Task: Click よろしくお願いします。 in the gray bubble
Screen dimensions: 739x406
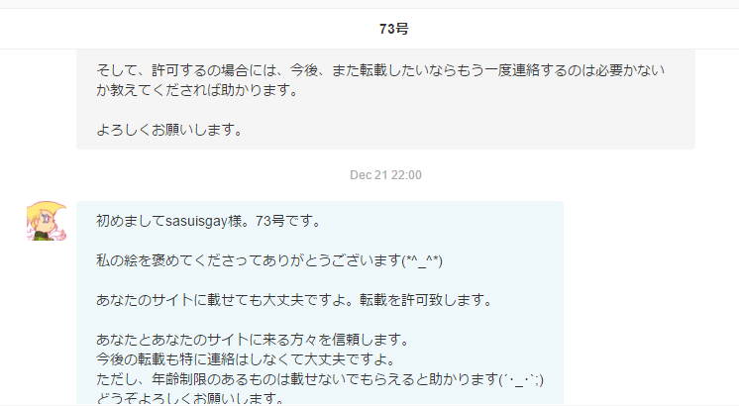Action: [x=169, y=130]
